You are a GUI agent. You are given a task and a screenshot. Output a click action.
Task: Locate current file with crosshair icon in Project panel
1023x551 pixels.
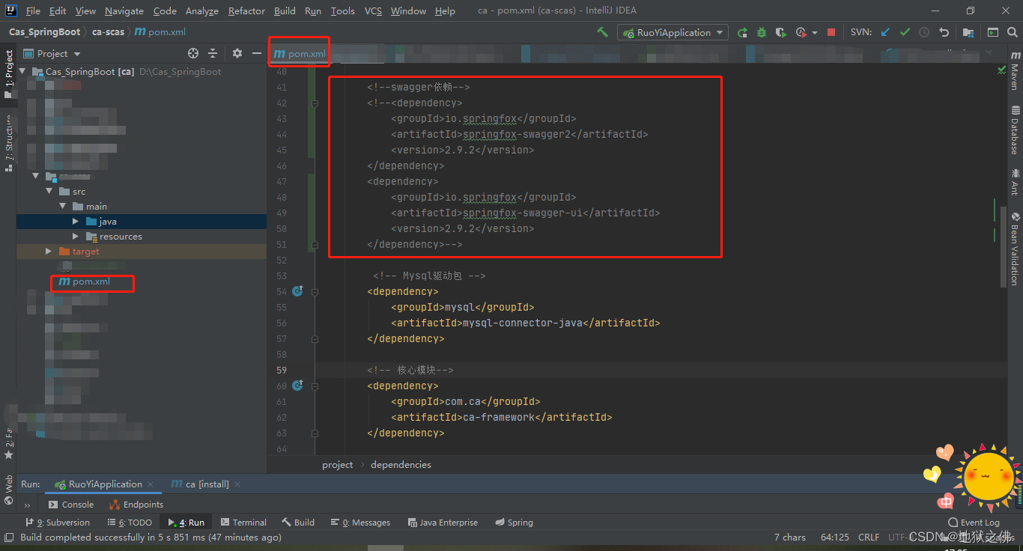click(193, 53)
